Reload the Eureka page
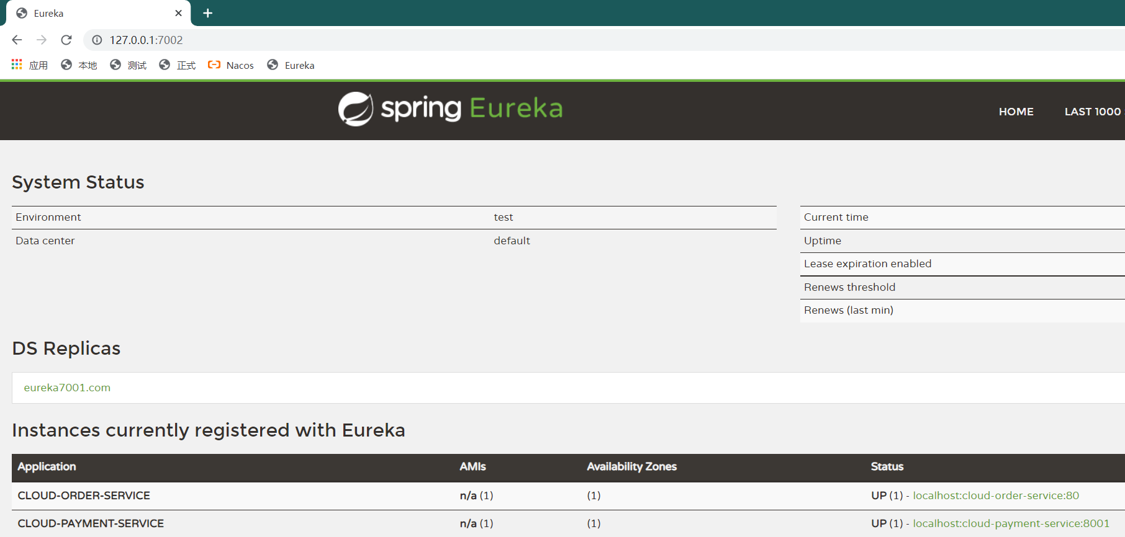Screen dimensions: 1125x537 click(x=66, y=40)
